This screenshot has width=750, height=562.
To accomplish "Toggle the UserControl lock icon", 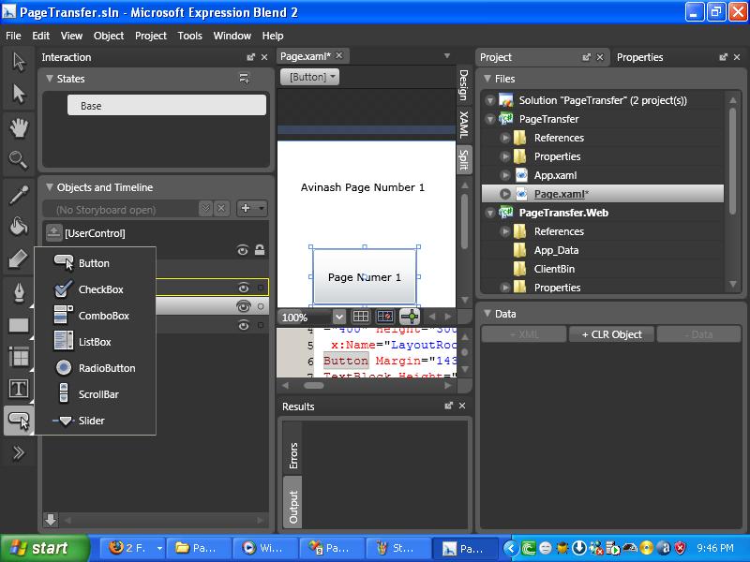I will [x=260, y=249].
